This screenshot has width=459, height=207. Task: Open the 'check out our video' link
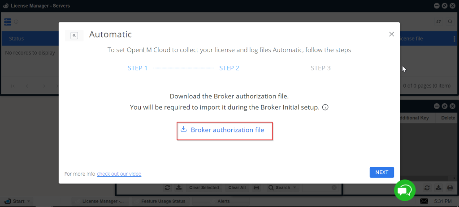click(119, 174)
